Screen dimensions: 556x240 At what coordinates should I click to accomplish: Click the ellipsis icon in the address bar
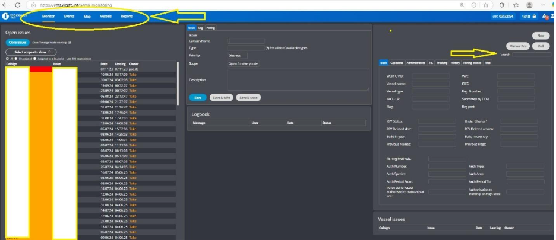point(474,5)
